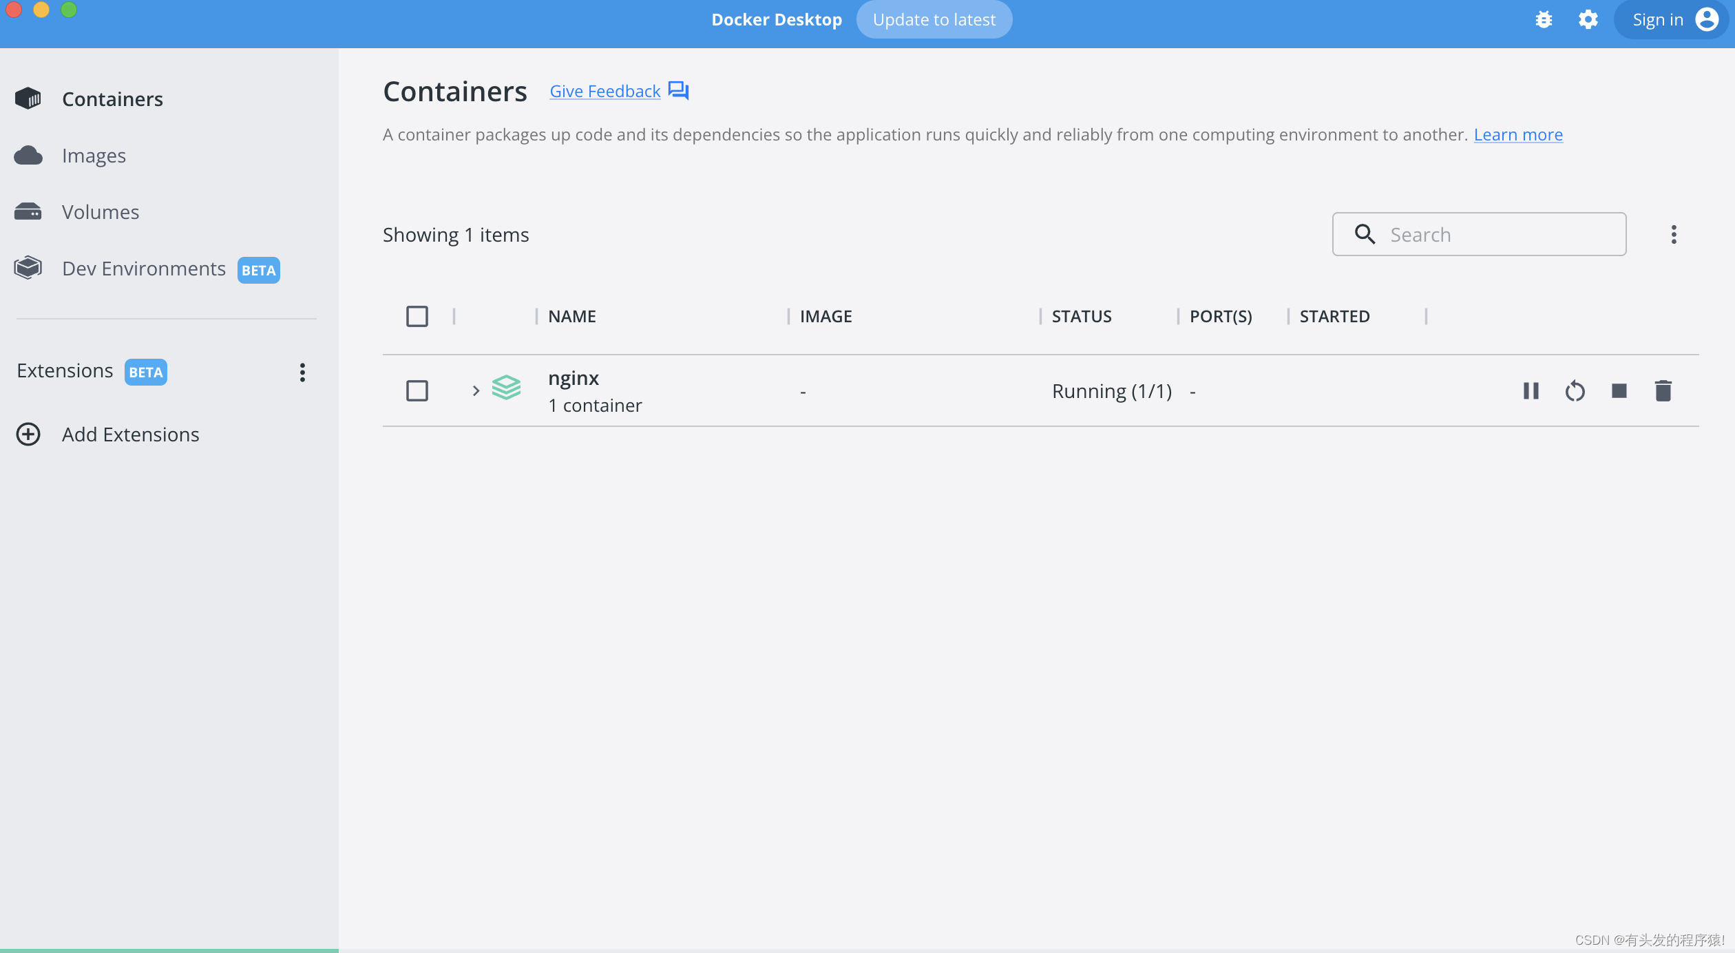This screenshot has height=953, width=1735.
Task: Click the Give Feedback chat icon
Action: [678, 91]
